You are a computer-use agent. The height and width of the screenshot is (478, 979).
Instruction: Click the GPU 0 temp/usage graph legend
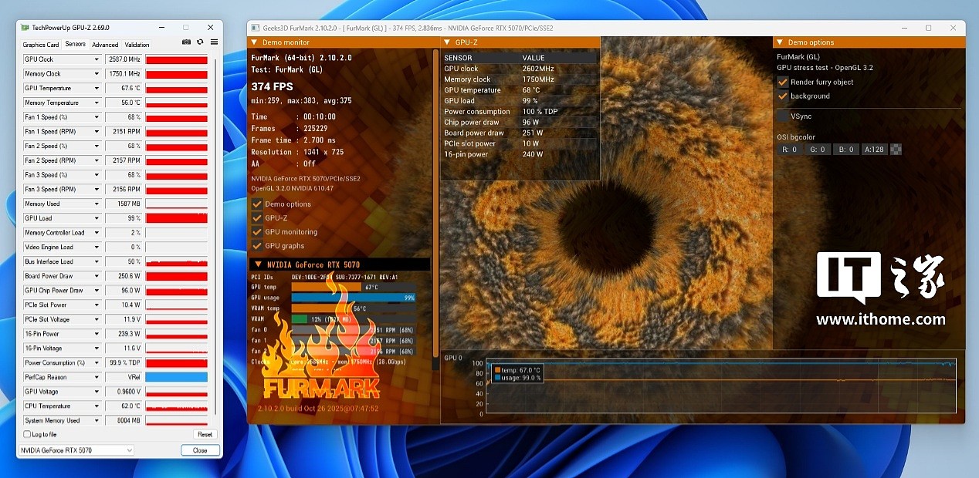(517, 374)
